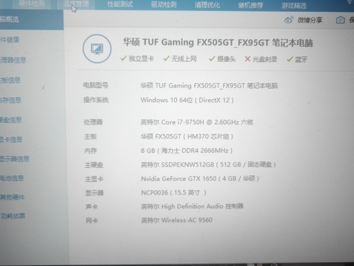Click the 操作系统 label
Screen dimensions: 354x266
click(x=96, y=100)
